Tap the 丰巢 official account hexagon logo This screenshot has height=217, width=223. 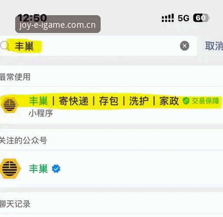10,169
